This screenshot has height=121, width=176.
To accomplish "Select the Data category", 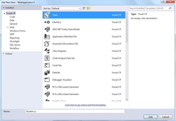I will click(12, 20).
